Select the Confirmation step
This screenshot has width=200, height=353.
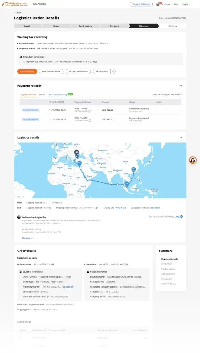pos(86,26)
